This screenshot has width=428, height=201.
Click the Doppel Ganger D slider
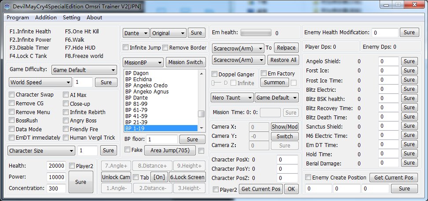(x=216, y=83)
